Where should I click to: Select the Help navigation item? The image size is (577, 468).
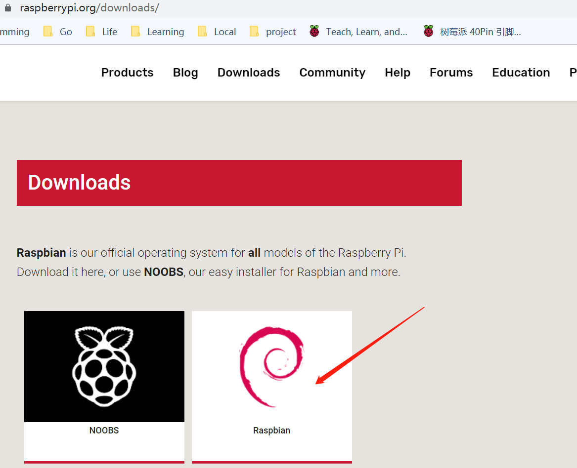coord(398,73)
